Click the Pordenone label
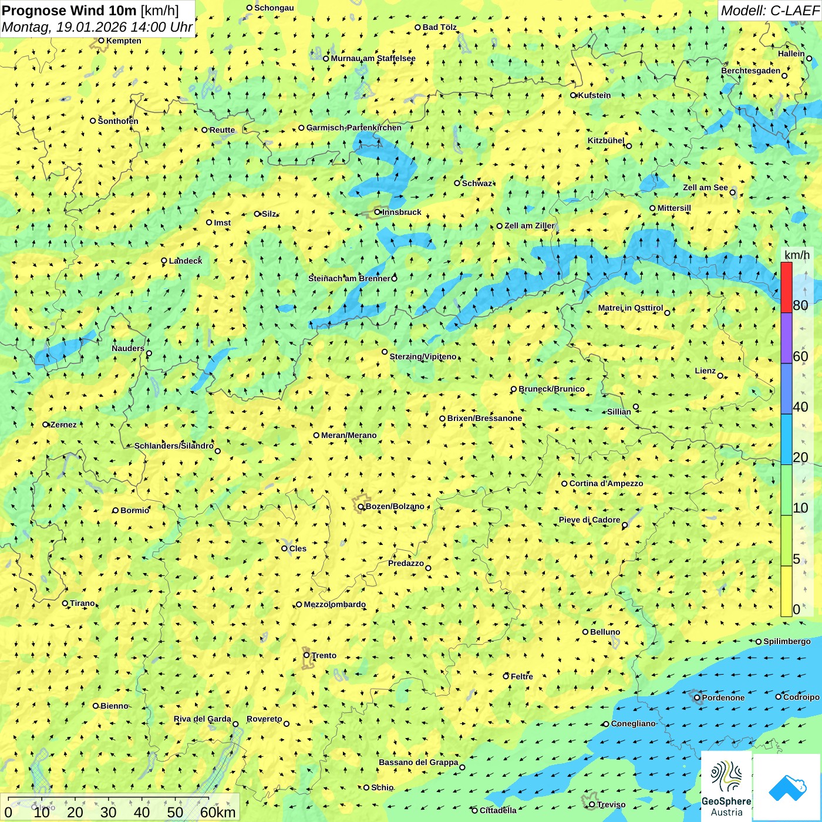 click(723, 698)
